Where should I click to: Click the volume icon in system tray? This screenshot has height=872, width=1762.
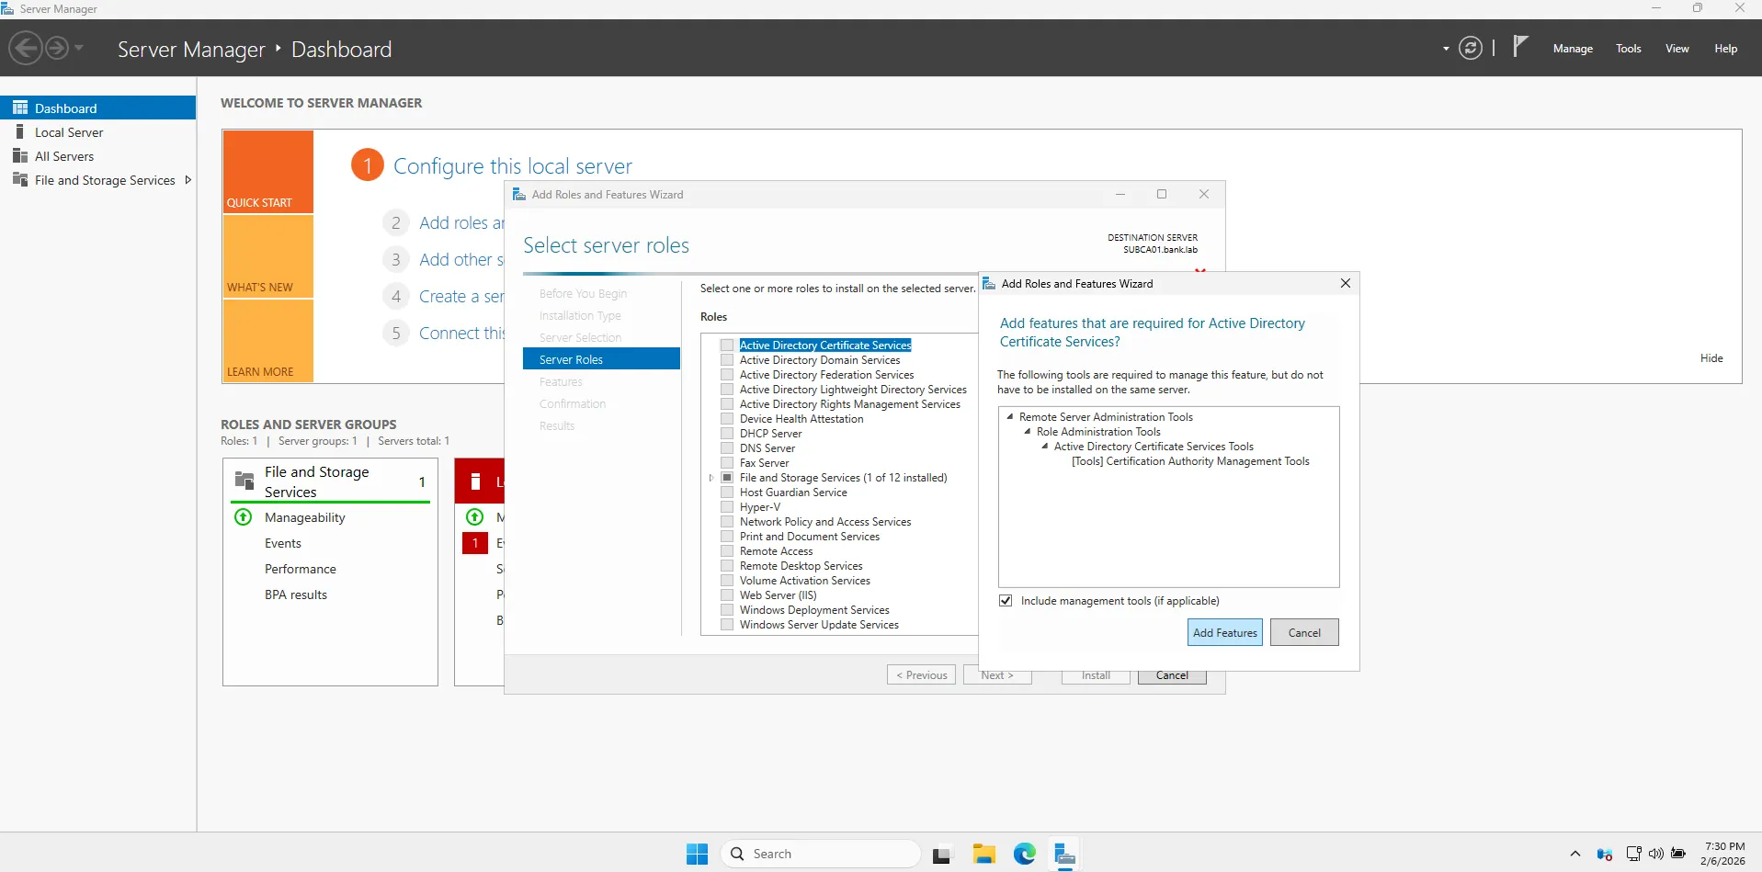tap(1656, 854)
